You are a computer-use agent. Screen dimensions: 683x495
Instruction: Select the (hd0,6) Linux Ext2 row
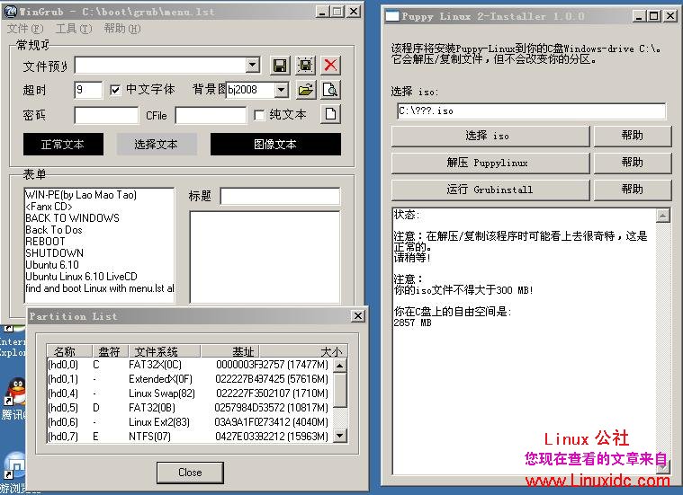pos(189,422)
